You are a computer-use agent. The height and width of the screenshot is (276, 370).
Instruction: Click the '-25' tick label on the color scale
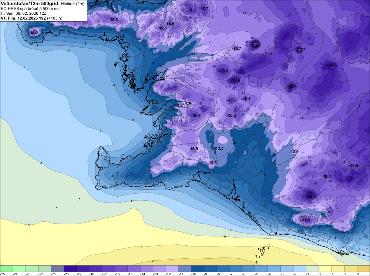point(2,274)
